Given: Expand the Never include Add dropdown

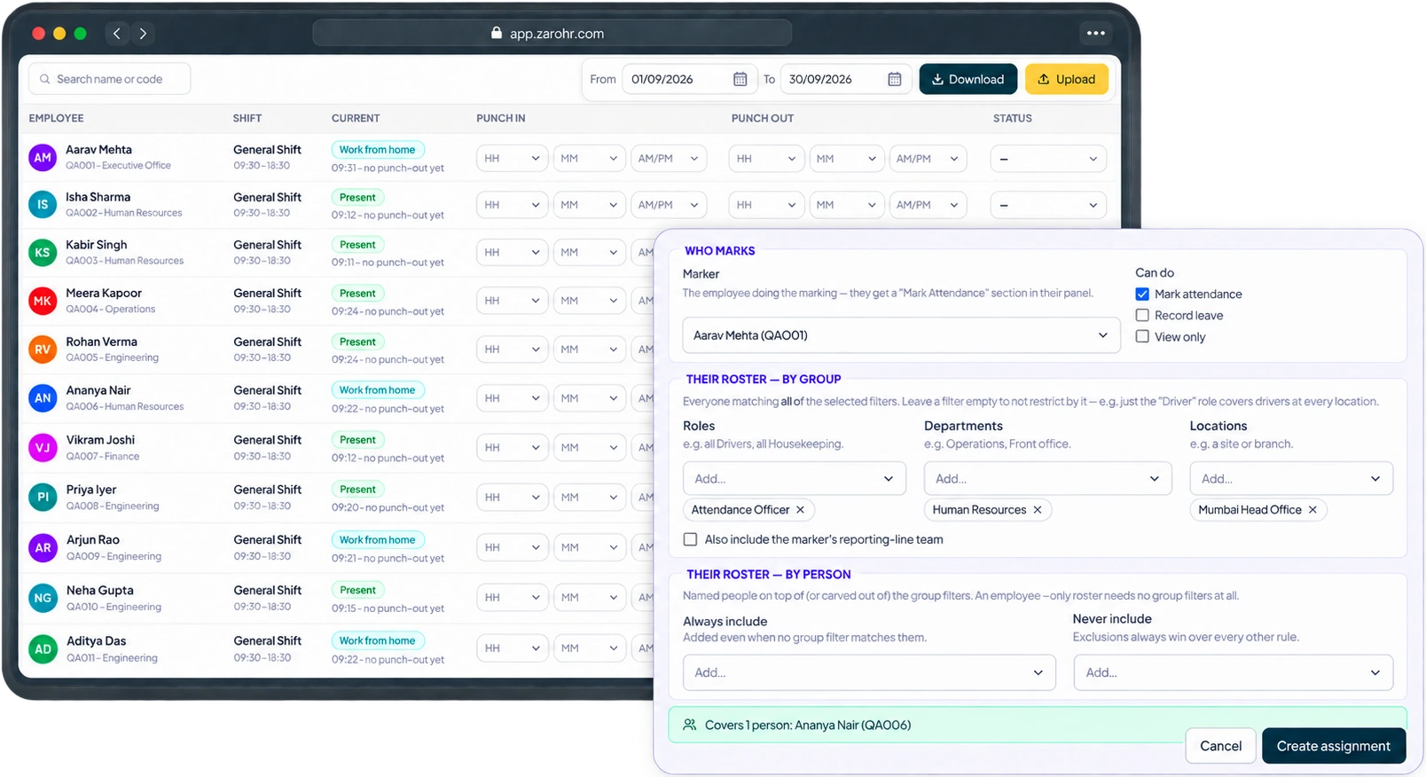Looking at the screenshot, I should tap(1233, 672).
